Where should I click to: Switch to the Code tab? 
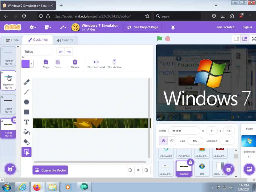(x=12, y=40)
